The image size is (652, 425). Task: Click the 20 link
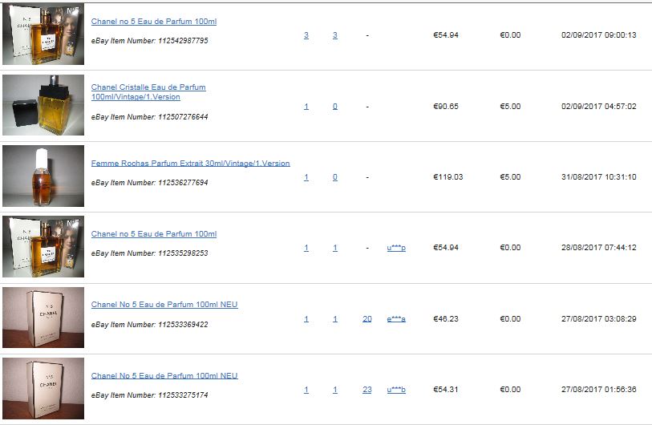coord(367,319)
